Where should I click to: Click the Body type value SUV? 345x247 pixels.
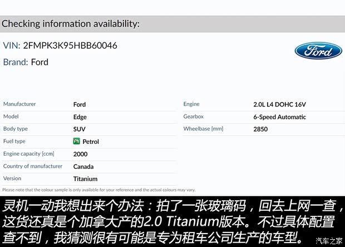[x=80, y=129]
